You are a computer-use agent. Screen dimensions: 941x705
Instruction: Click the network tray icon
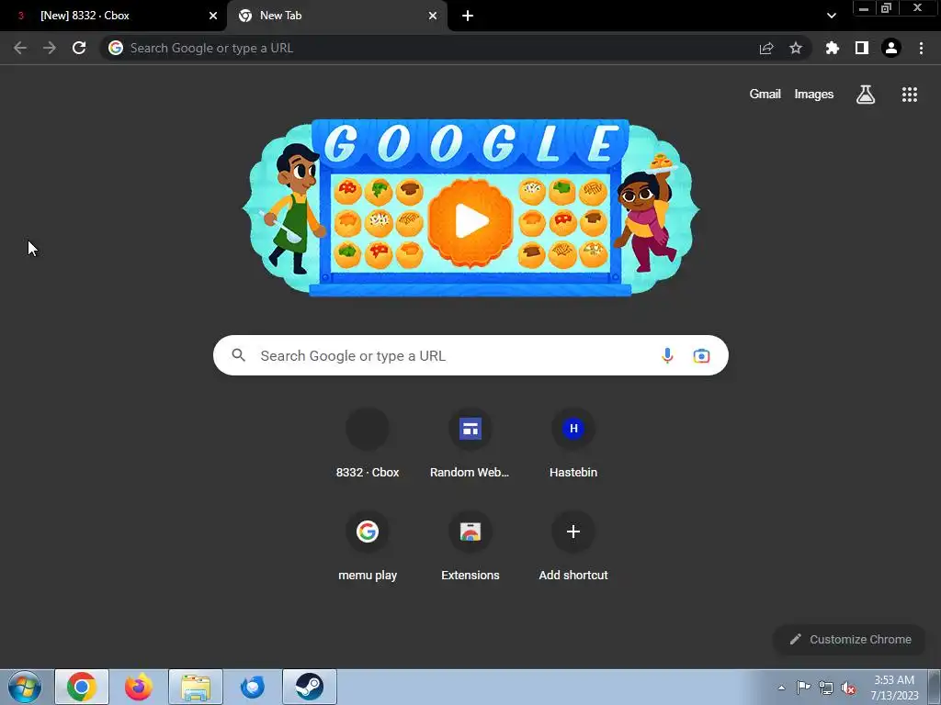(x=826, y=688)
